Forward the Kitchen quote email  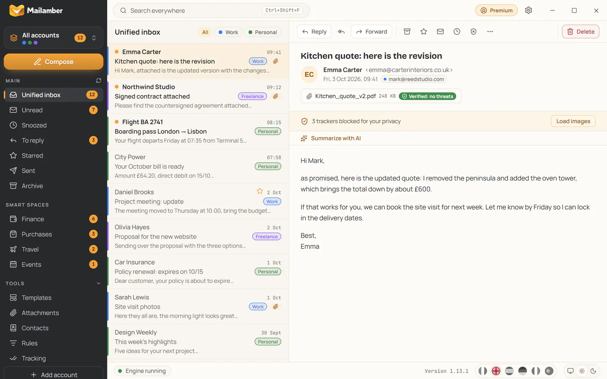click(x=371, y=32)
